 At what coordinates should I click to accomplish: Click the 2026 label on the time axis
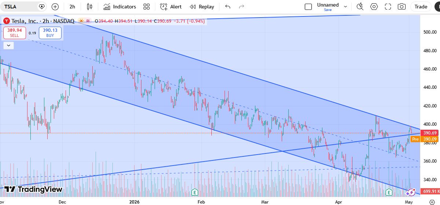click(x=135, y=202)
